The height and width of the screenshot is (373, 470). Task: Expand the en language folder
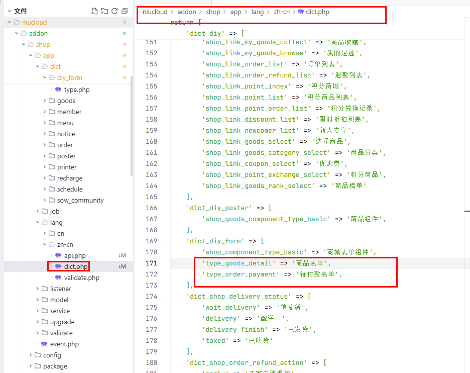(60, 233)
